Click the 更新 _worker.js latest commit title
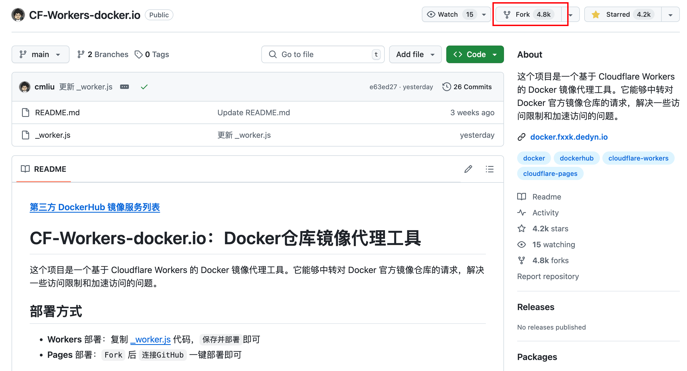The width and height of the screenshot is (687, 371). (x=86, y=87)
